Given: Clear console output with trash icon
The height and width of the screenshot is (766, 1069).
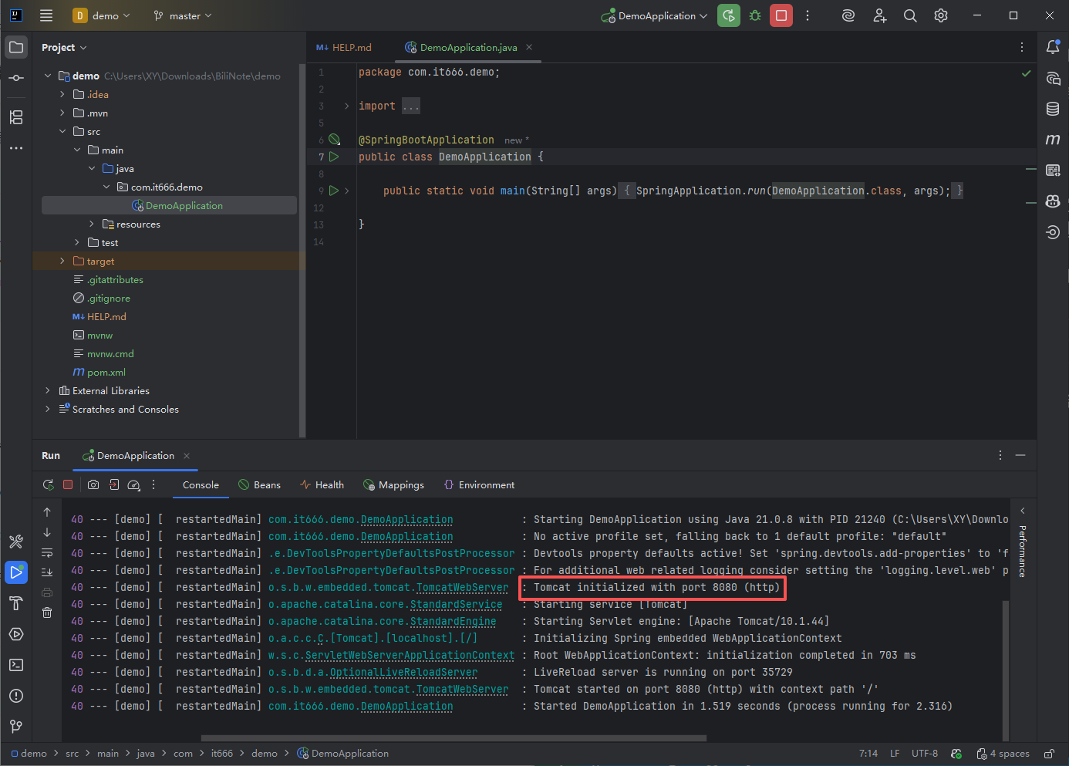Looking at the screenshot, I should pos(47,612).
